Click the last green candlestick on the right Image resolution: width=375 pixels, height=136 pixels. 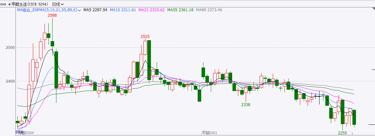click(354, 117)
